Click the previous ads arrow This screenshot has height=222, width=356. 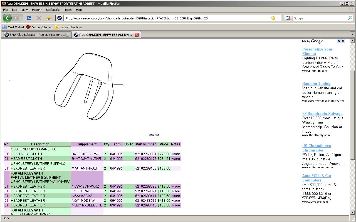point(339,41)
